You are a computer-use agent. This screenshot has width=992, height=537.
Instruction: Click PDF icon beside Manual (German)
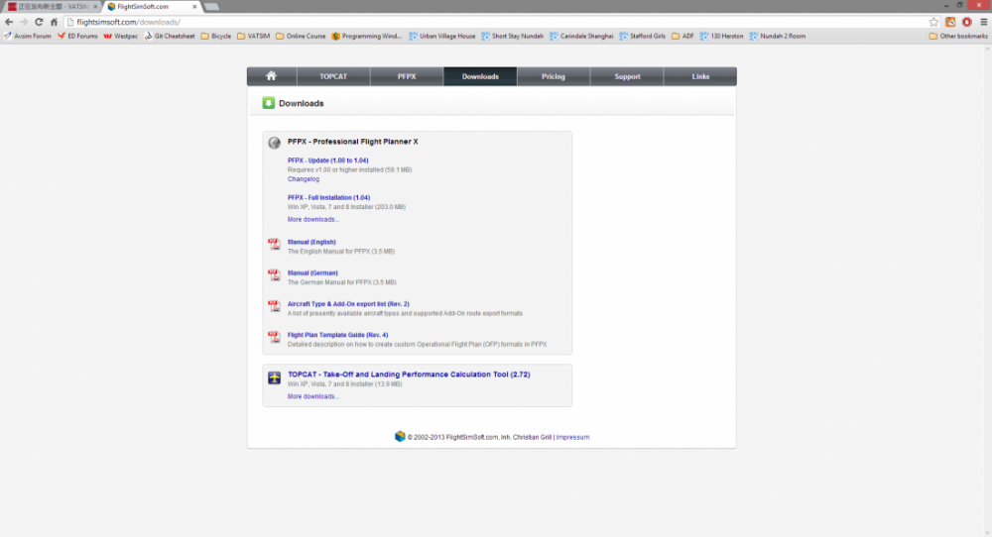point(274,274)
